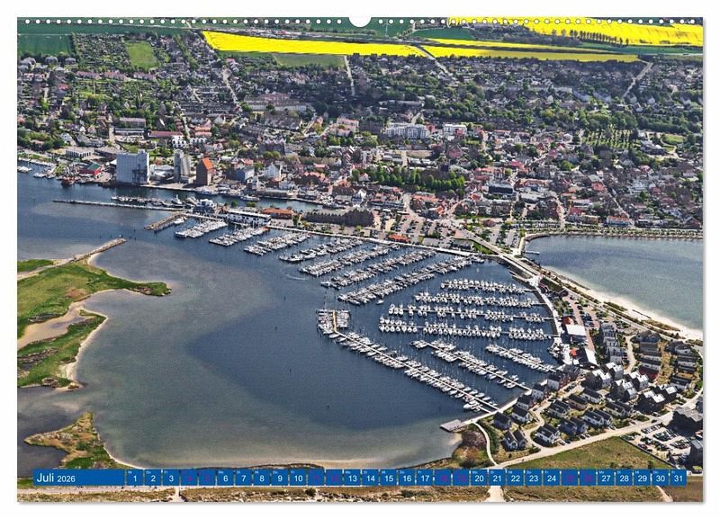Select date cell 21 in the calendar strip
Viewport: 720px width, 519px height.
coord(498,478)
